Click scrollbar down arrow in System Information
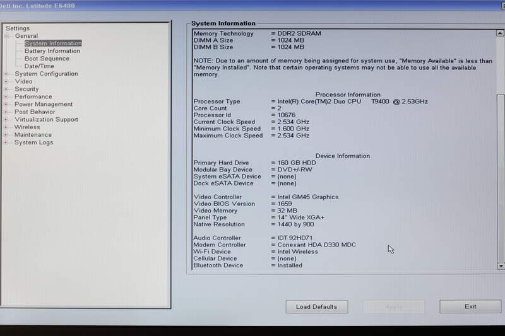The width and height of the screenshot is (505, 336). pyautogui.click(x=501, y=266)
